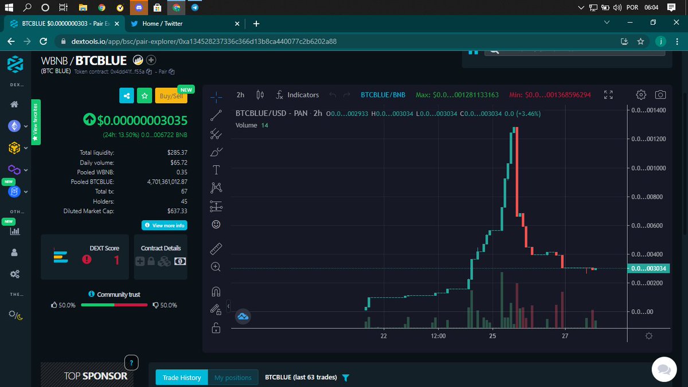688x387 pixels.
Task: Open chart settings gear
Action: 642,95
